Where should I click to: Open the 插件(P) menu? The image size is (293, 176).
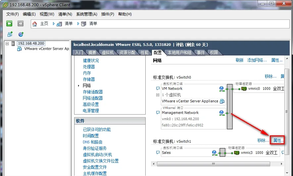click(x=108, y=14)
